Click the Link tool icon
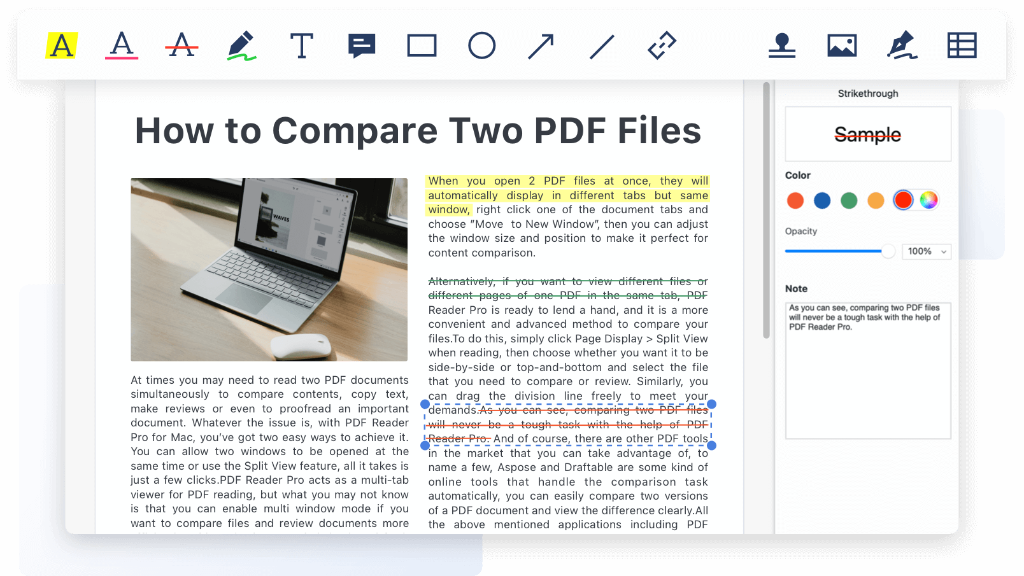Image resolution: width=1024 pixels, height=576 pixels. 662,46
